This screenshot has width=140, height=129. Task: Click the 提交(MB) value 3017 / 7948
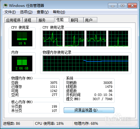click(x=102, y=99)
